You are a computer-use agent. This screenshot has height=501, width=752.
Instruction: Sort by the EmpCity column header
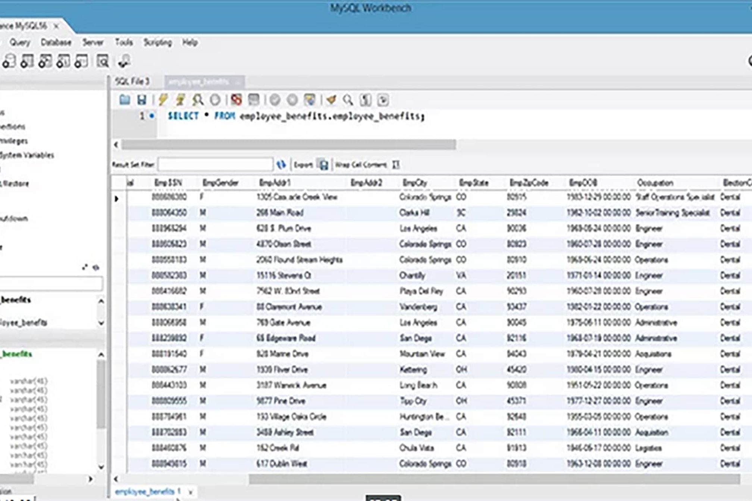[414, 183]
